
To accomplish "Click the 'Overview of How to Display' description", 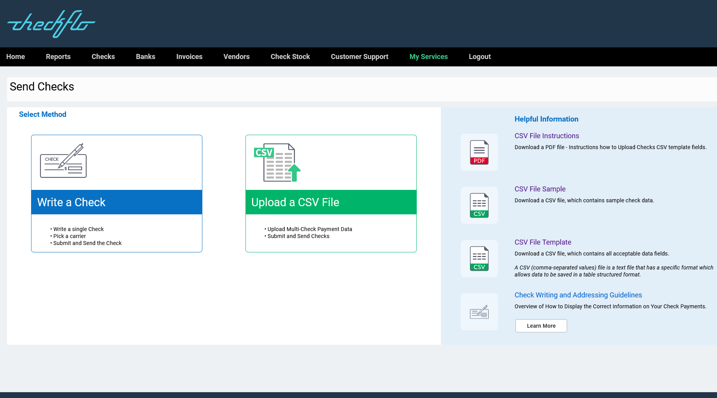I will click(611, 306).
